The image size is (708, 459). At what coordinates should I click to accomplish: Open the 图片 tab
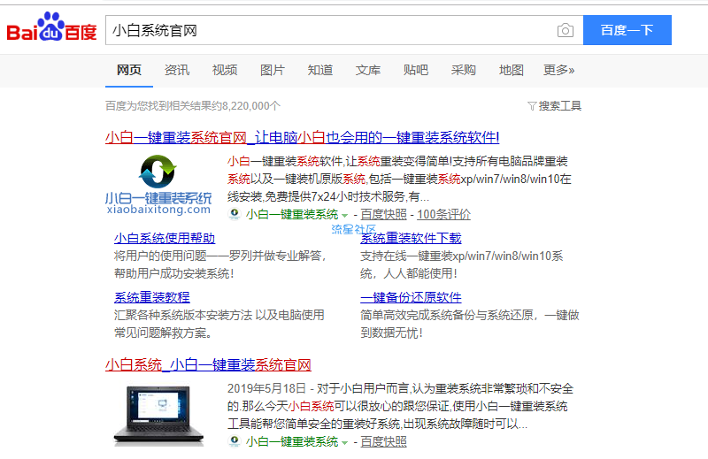click(273, 70)
